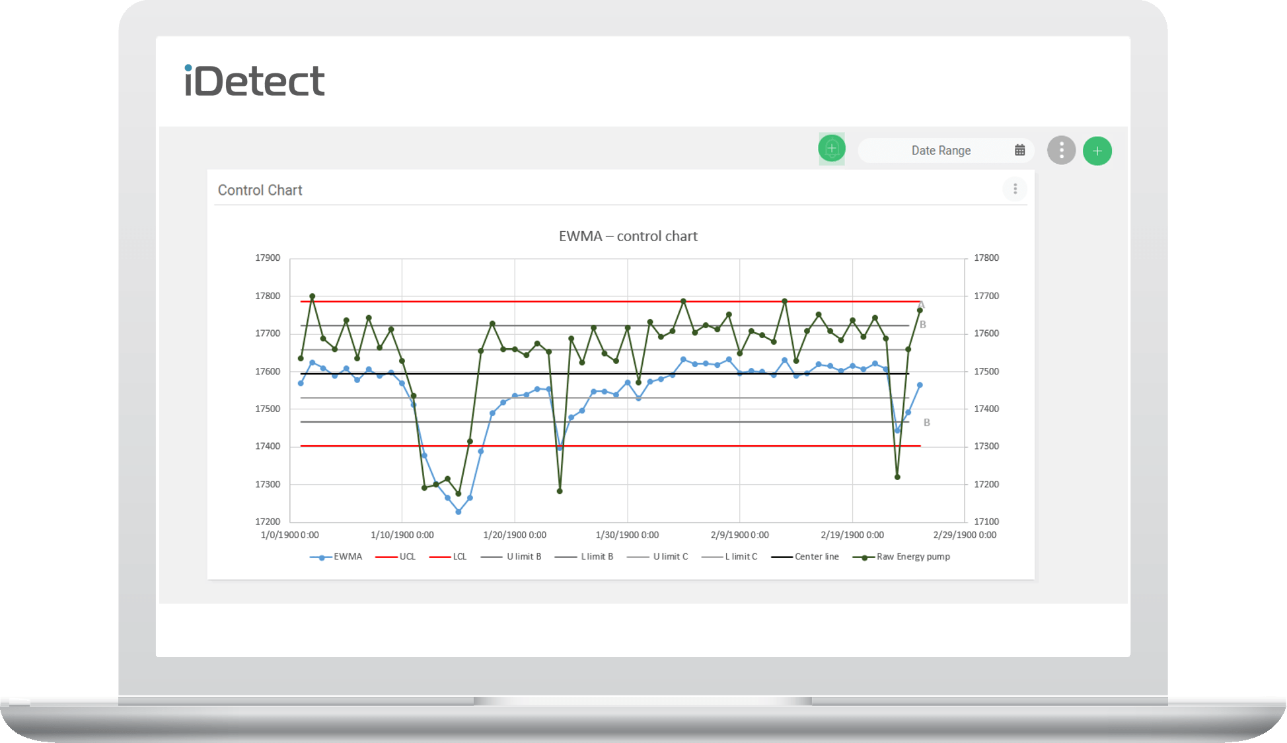Click the iDetect logo
Viewport: 1287px width, 743px height.
(x=254, y=81)
